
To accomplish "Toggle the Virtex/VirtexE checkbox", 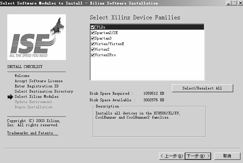I will point(93,44).
